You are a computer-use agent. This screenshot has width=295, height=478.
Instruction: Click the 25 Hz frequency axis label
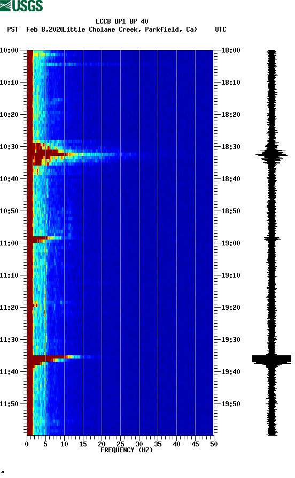[120, 444]
